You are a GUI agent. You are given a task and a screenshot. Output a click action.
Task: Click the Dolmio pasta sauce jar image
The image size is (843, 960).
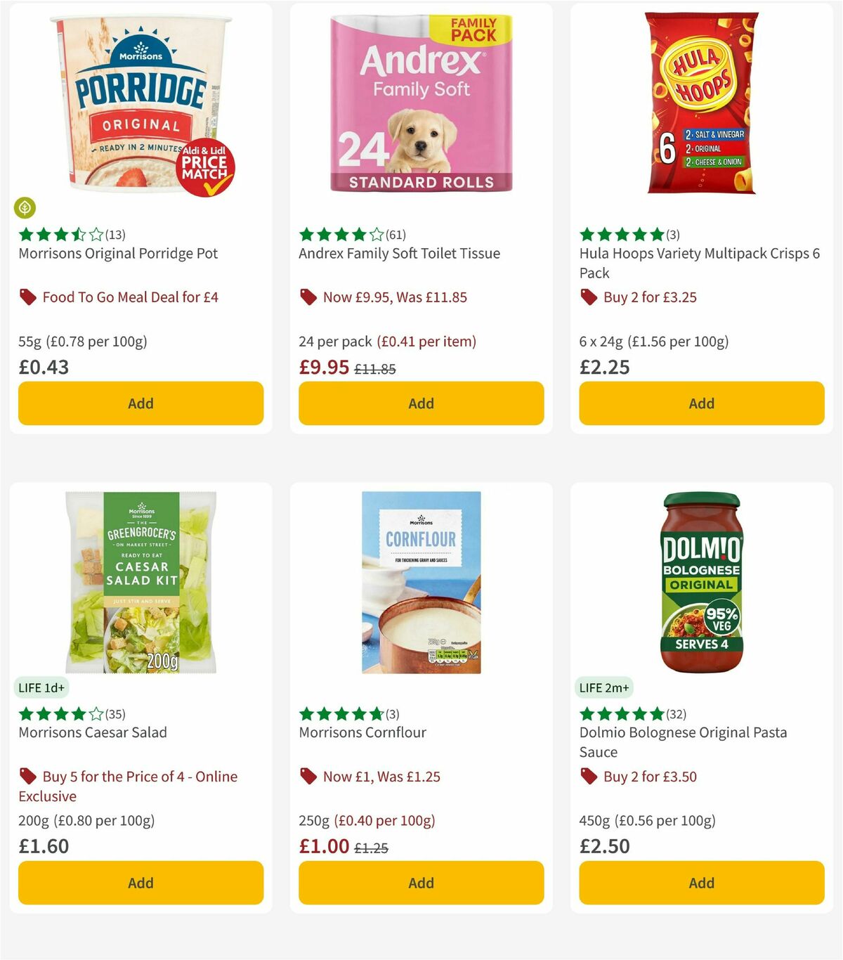click(x=701, y=583)
